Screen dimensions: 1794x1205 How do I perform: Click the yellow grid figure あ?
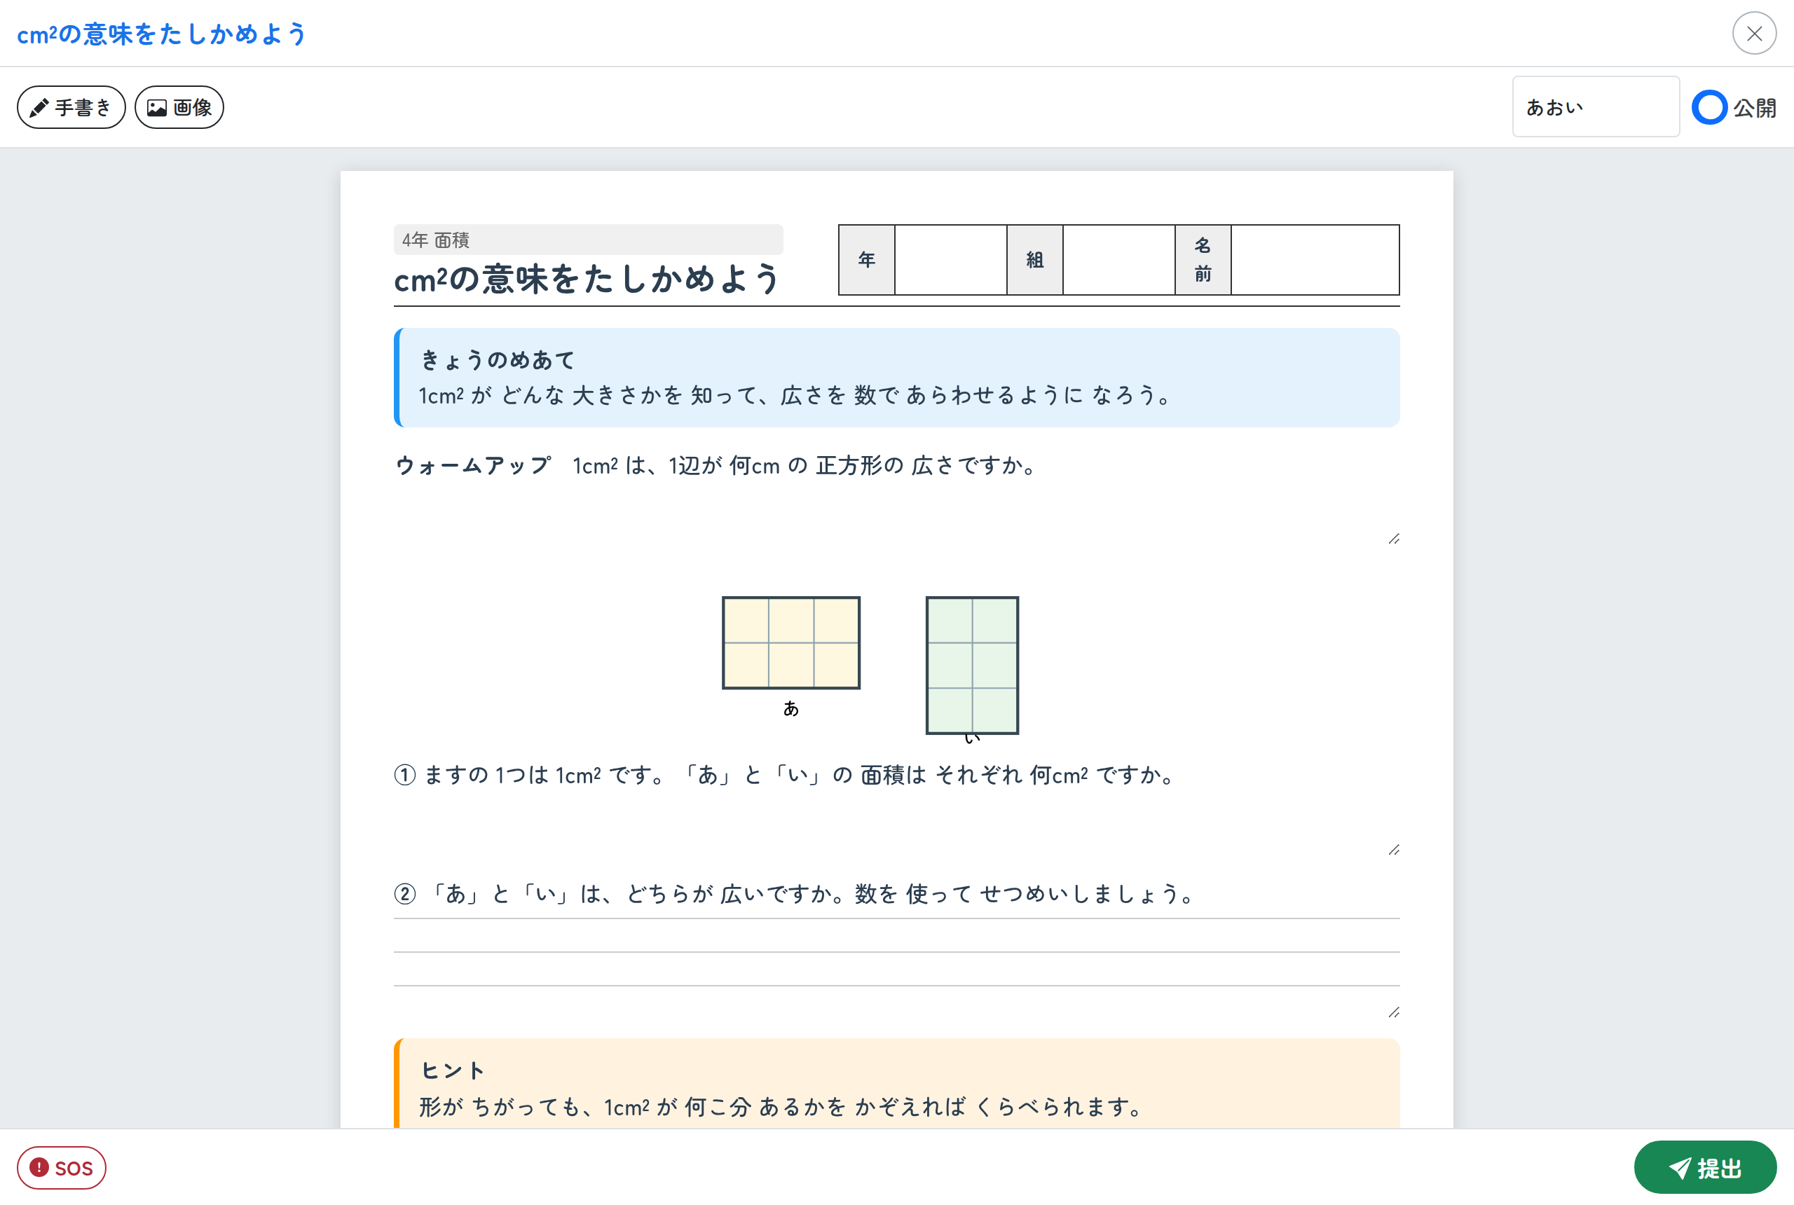click(x=790, y=642)
